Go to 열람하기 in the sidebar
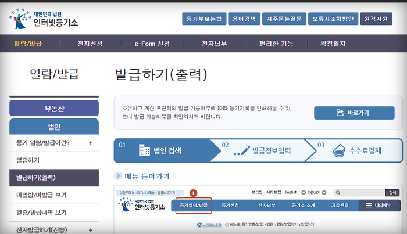This screenshot has width=407, height=234. [28, 160]
